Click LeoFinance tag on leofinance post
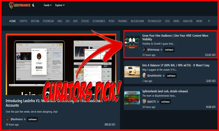 pyautogui.click(x=32, y=119)
